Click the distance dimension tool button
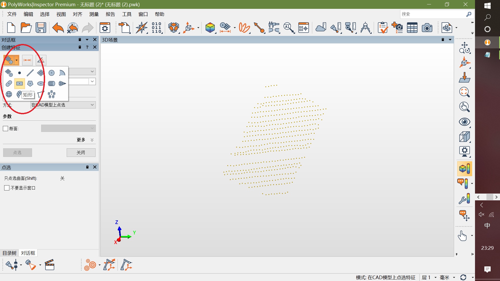This screenshot has height=281, width=500. 27,60
